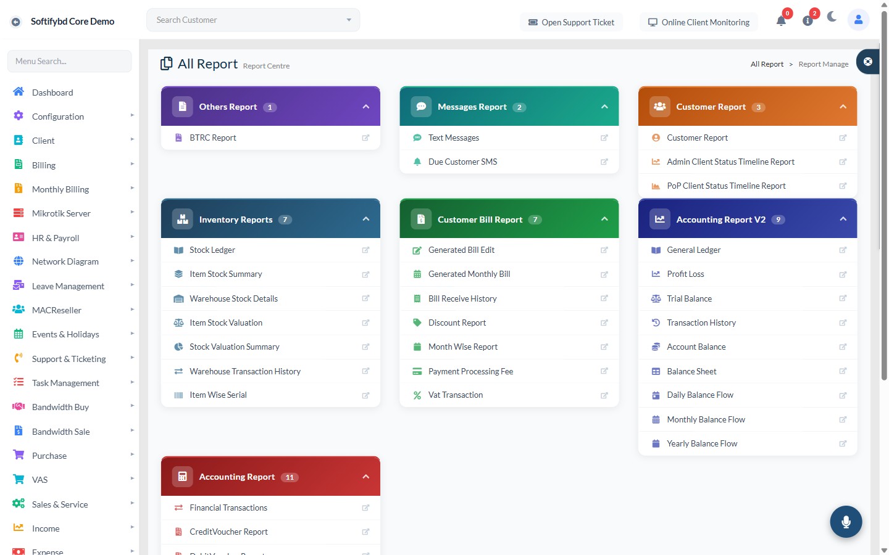Click the Inventory Reports boxes icon
Viewport: 889px width, 555px height.
click(x=182, y=219)
